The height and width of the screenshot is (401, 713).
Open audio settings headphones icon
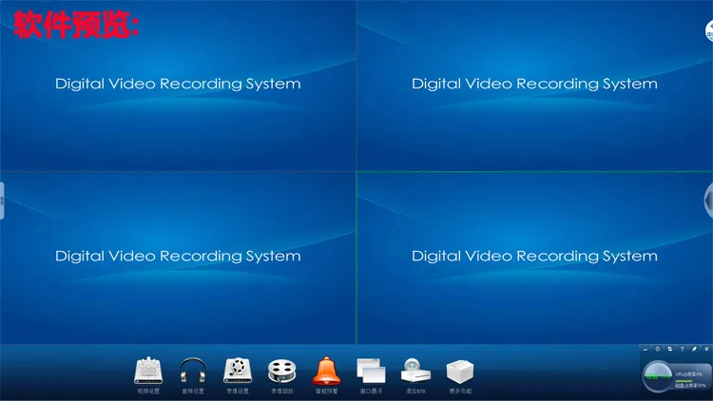point(193,372)
